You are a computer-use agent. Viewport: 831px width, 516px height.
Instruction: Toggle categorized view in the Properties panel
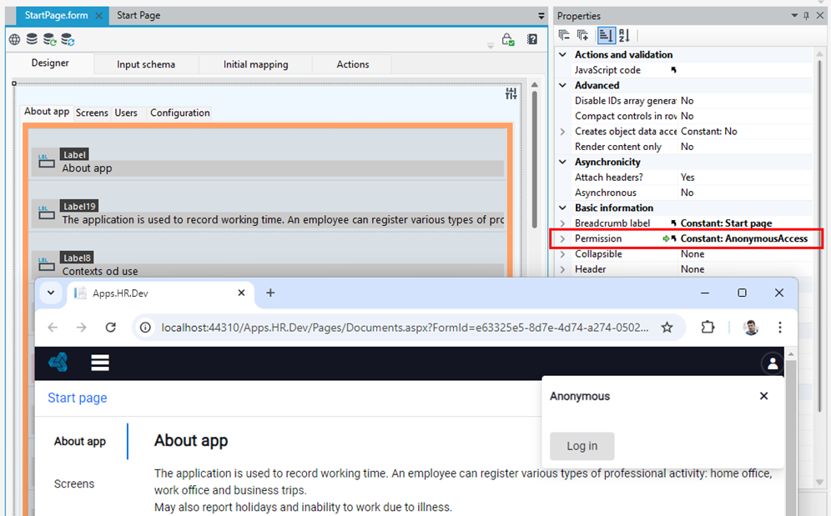point(606,36)
